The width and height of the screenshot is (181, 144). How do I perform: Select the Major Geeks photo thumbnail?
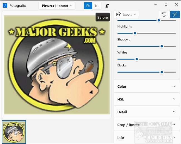click(x=14, y=132)
